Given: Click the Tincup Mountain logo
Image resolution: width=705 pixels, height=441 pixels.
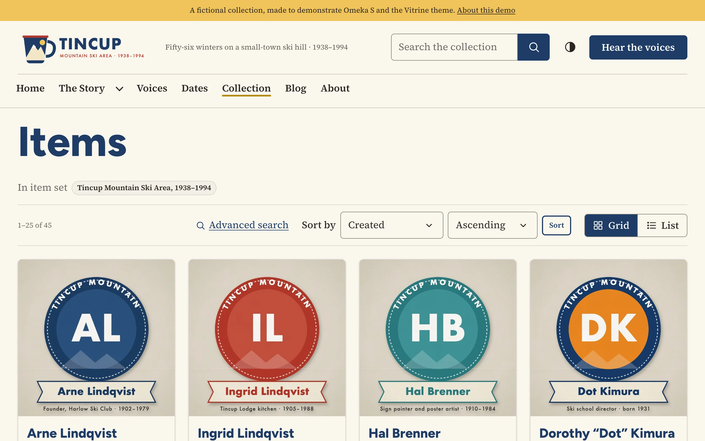Looking at the screenshot, I should pos(83,49).
